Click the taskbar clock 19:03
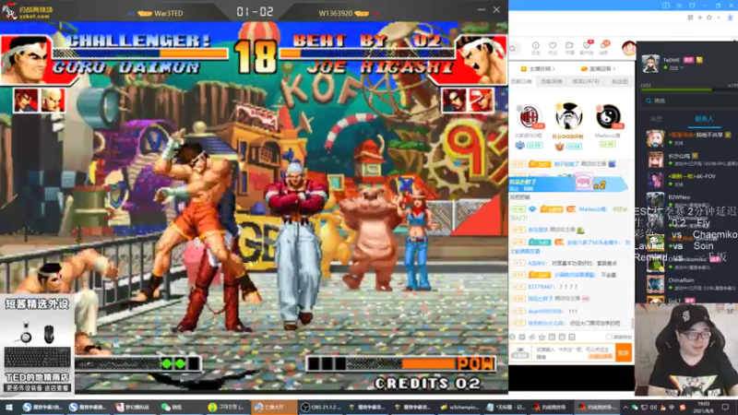 [704, 407]
